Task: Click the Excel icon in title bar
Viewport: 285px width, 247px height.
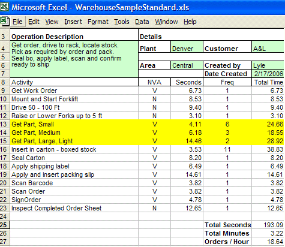Action: [x=4, y=7]
